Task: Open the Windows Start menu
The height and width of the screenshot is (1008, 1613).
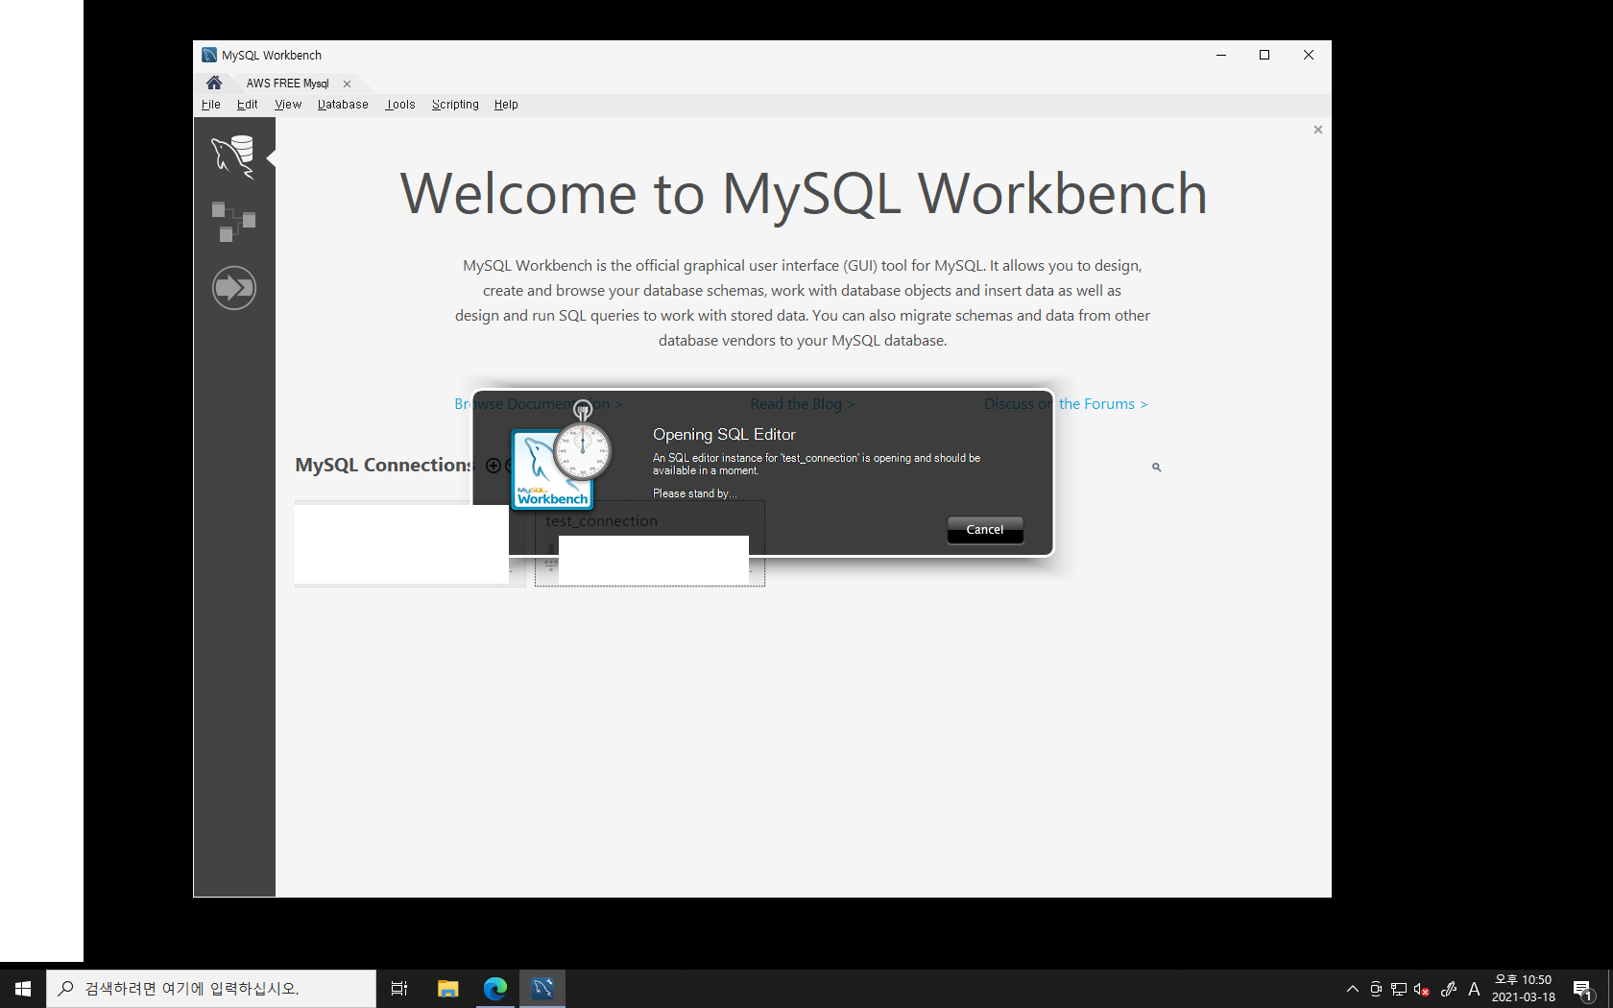Action: pyautogui.click(x=23, y=989)
